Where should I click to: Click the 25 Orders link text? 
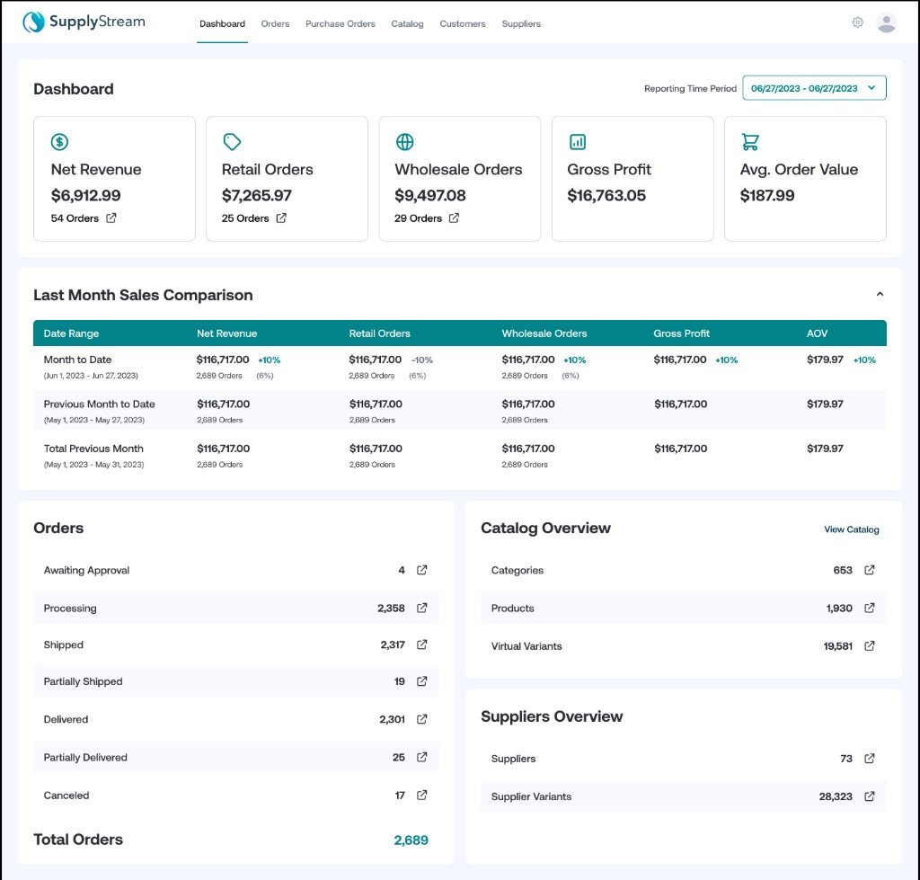point(245,218)
